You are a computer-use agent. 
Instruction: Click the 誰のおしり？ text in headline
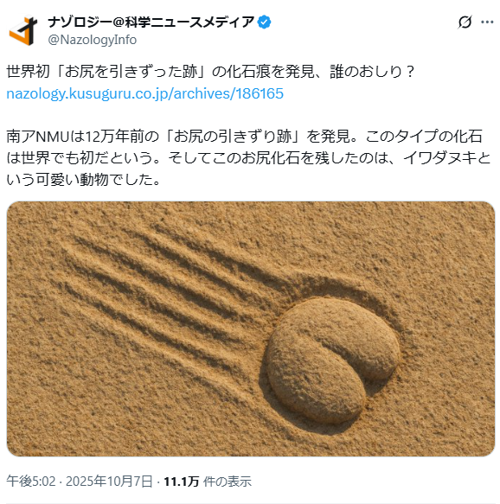(372, 72)
